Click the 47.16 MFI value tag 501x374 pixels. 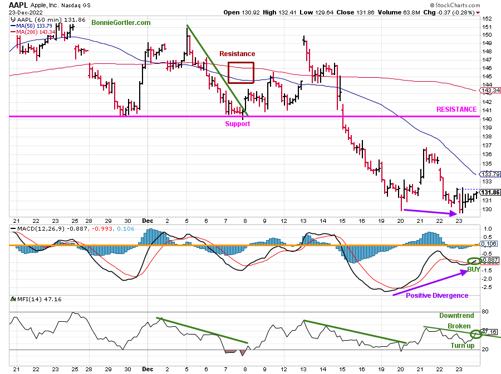[x=489, y=332]
